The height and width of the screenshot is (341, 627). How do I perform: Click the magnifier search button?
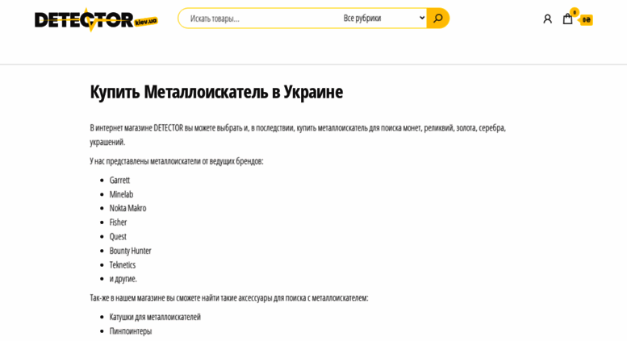(438, 18)
